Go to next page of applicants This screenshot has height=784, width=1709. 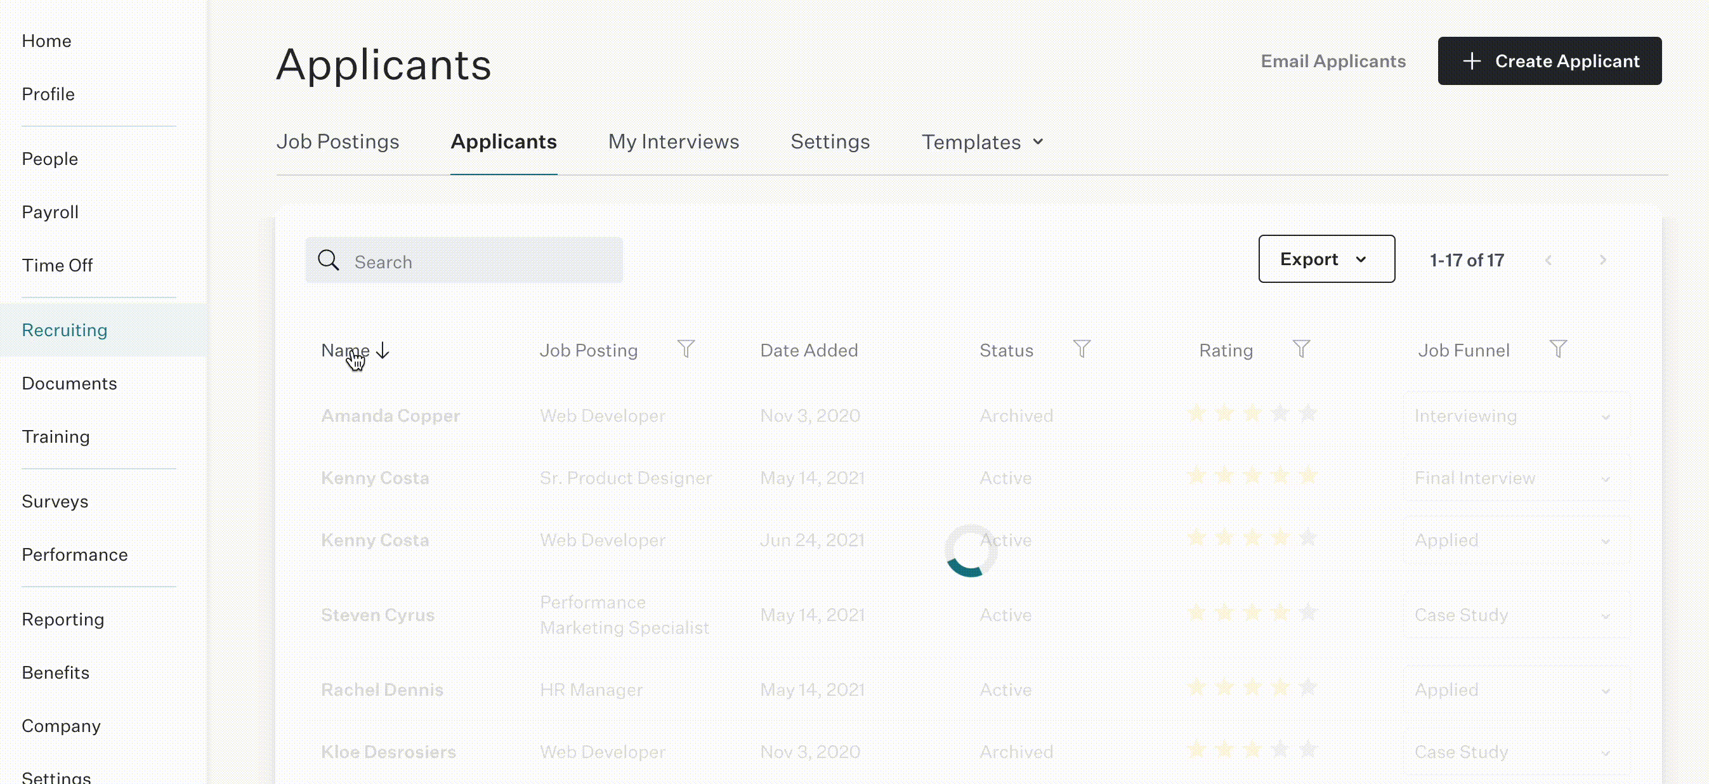click(x=1603, y=260)
